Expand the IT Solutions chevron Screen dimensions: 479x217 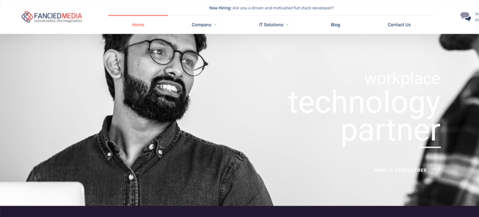coord(287,25)
